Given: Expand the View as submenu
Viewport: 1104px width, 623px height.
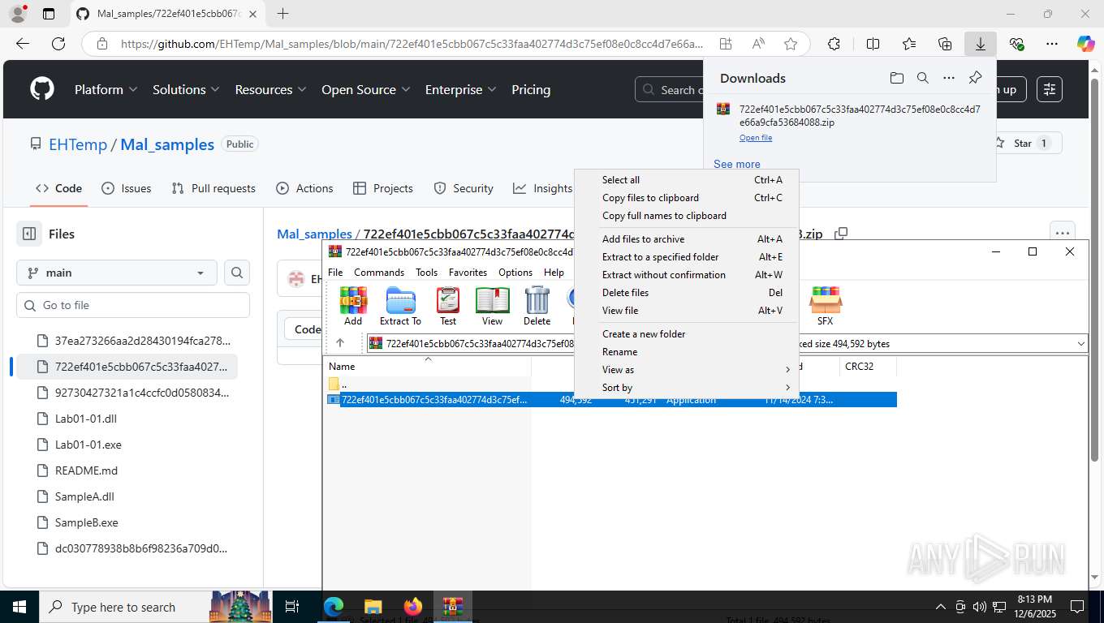Looking at the screenshot, I should pos(687,370).
